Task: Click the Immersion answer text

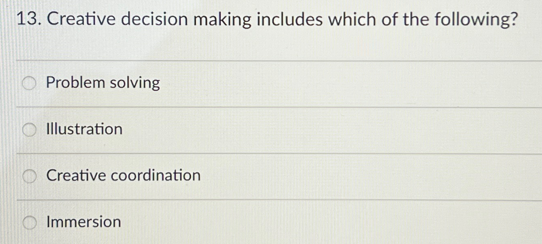Action: point(83,223)
